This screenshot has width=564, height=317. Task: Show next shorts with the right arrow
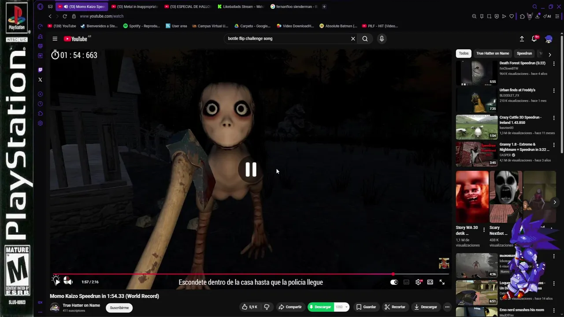point(554,202)
